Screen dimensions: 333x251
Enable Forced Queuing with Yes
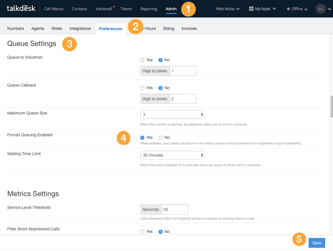click(x=142, y=137)
